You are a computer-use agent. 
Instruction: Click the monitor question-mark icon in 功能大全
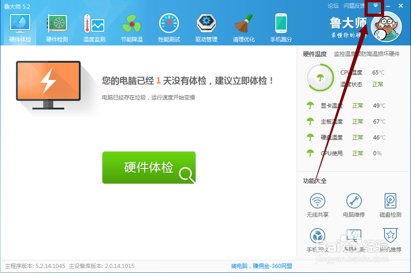click(354, 235)
